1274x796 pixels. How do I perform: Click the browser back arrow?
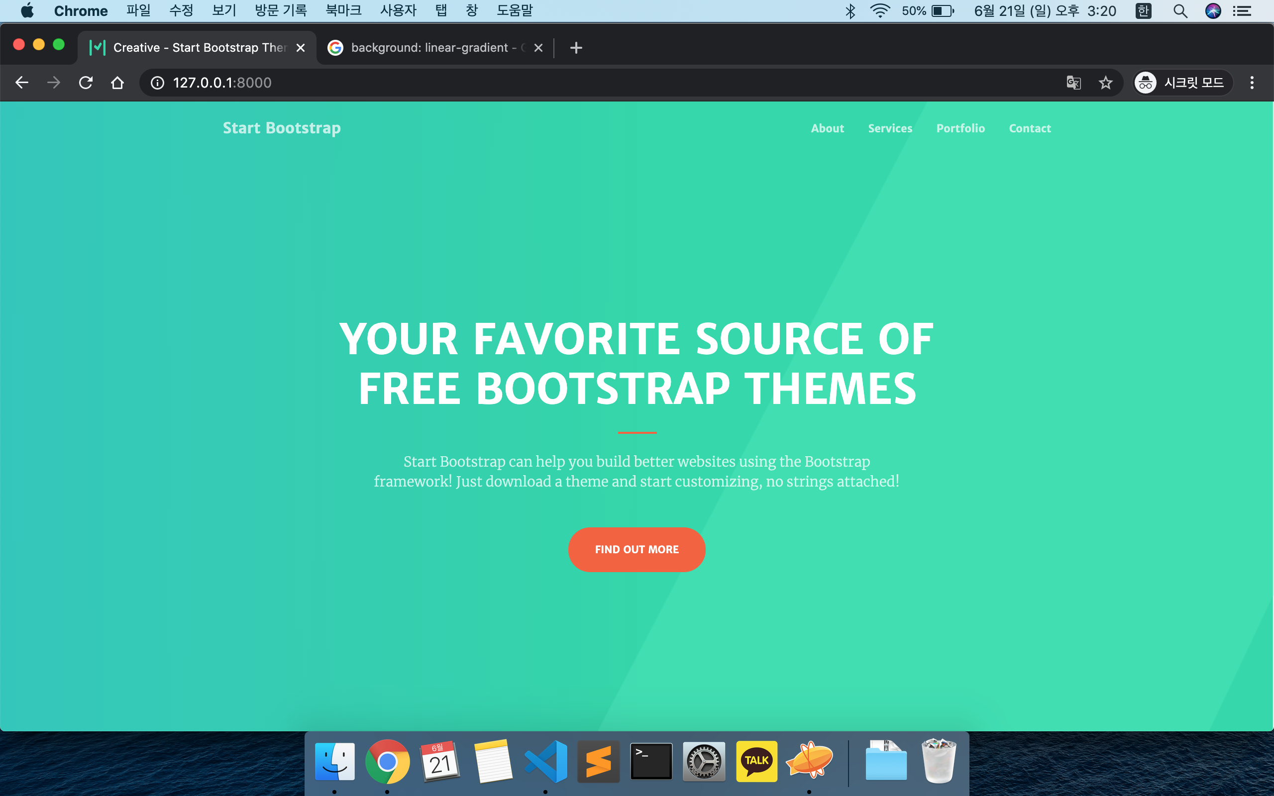21,83
